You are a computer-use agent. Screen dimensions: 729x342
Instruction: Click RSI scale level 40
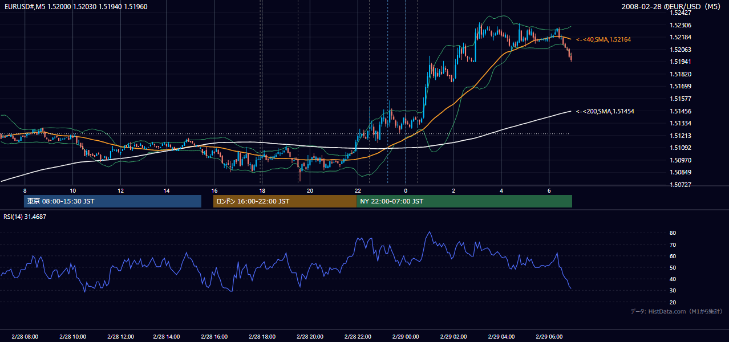(673, 279)
